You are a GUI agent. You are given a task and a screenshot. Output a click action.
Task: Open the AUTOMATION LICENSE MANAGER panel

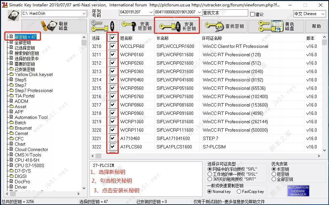tap(298, 191)
